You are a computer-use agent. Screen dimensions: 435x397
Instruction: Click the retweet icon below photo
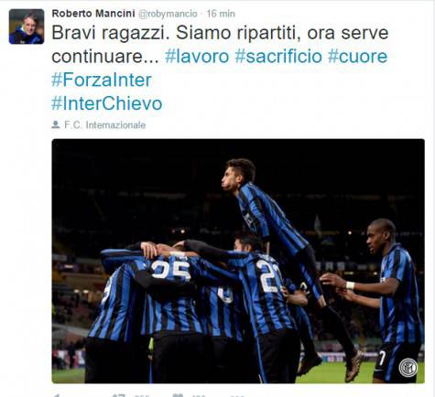click(118, 395)
